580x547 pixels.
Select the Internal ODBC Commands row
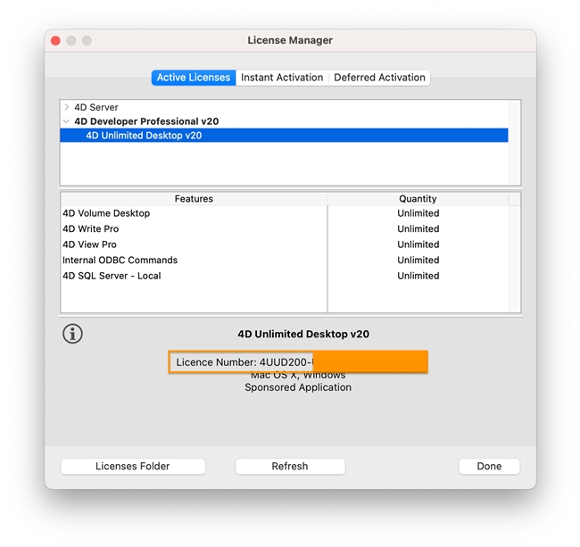click(x=120, y=261)
